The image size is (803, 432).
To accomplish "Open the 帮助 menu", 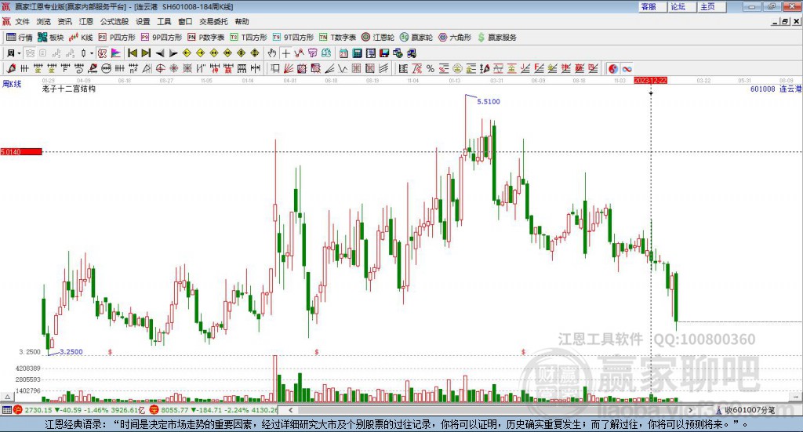I will point(242,21).
